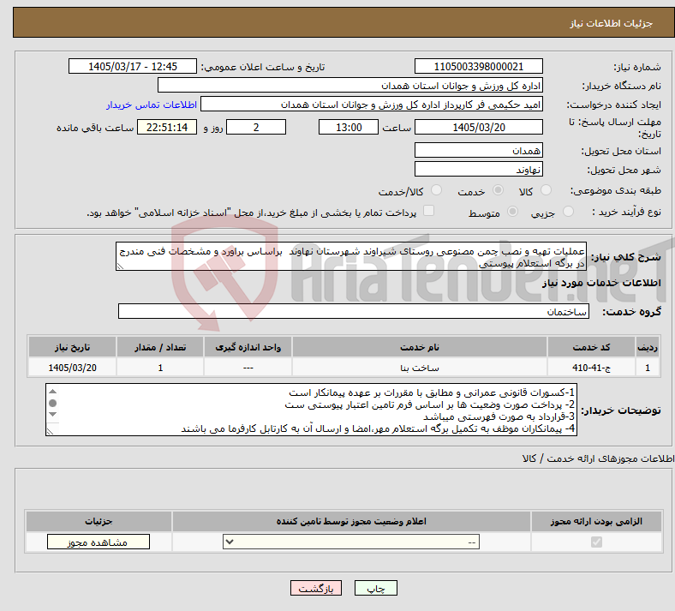Click the واحد اندازه گیری column header

point(248,347)
